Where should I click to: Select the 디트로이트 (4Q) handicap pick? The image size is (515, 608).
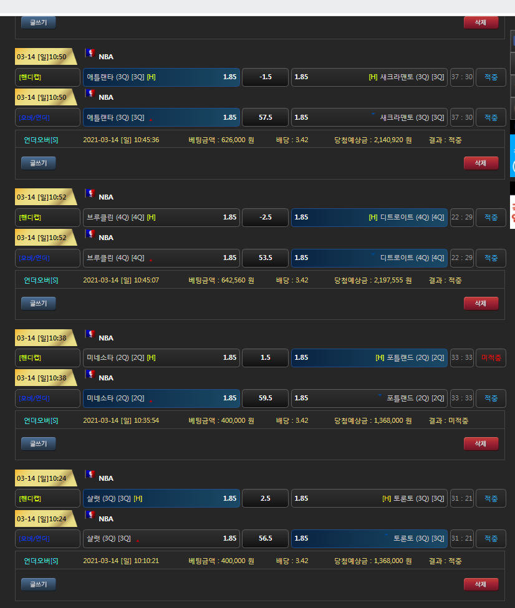369,218
